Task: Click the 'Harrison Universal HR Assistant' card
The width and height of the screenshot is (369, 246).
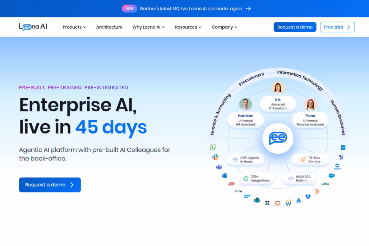Action: (x=245, y=120)
